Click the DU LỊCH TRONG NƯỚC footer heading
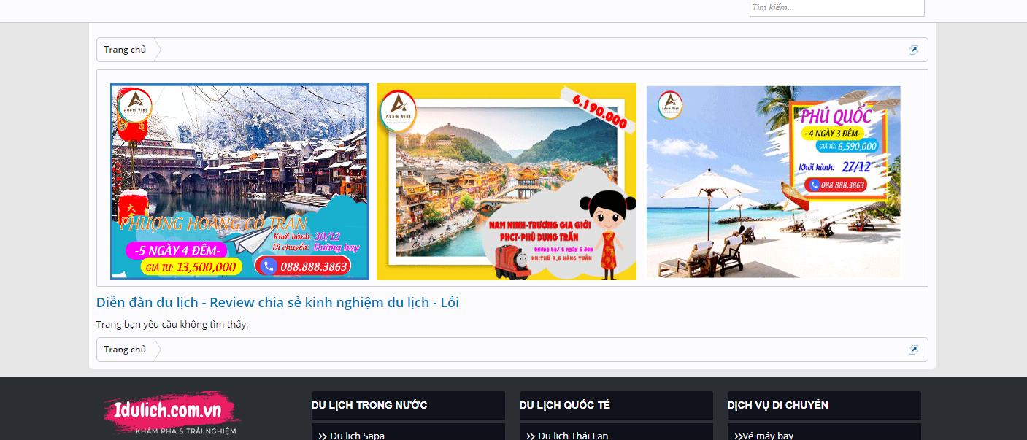 (x=369, y=405)
